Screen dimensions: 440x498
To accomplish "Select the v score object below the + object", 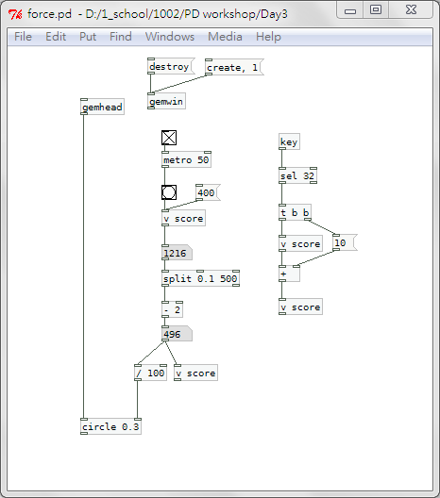I will pyautogui.click(x=301, y=307).
